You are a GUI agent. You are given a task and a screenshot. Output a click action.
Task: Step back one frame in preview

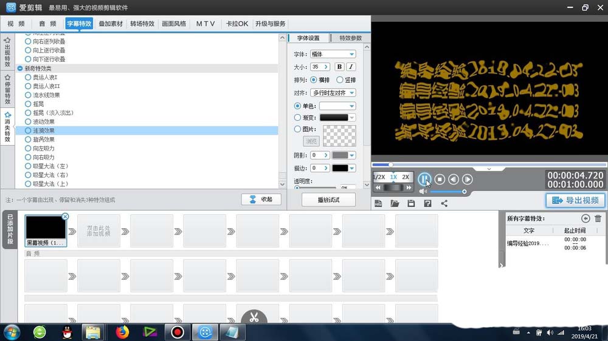tap(454, 179)
